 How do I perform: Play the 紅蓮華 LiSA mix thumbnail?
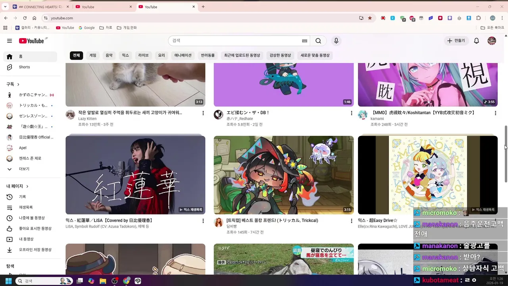tap(135, 175)
